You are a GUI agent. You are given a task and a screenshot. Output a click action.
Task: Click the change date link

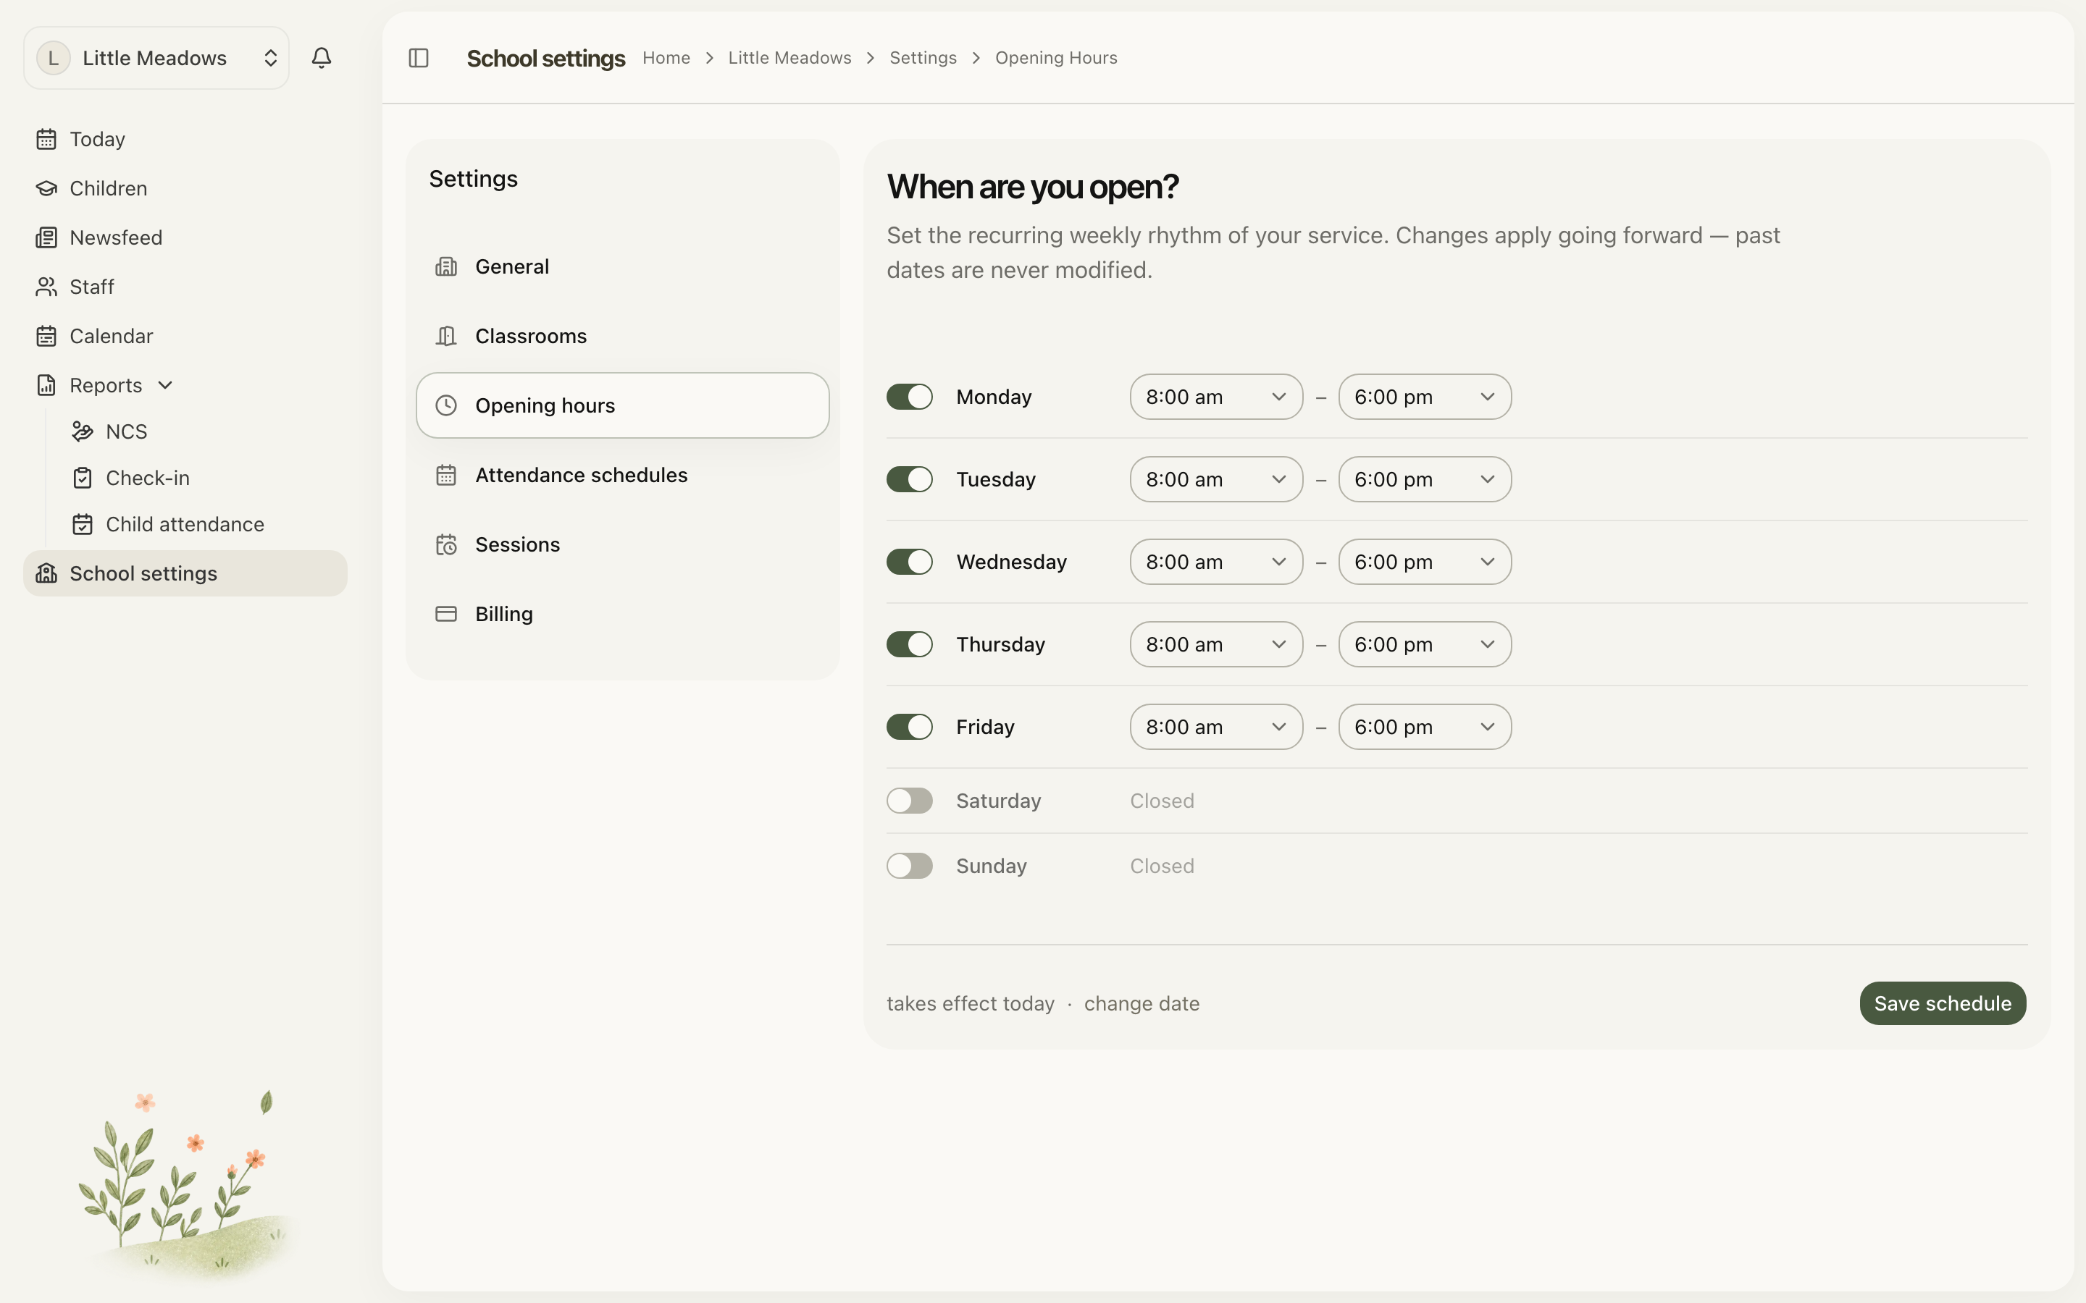[1142, 1003]
